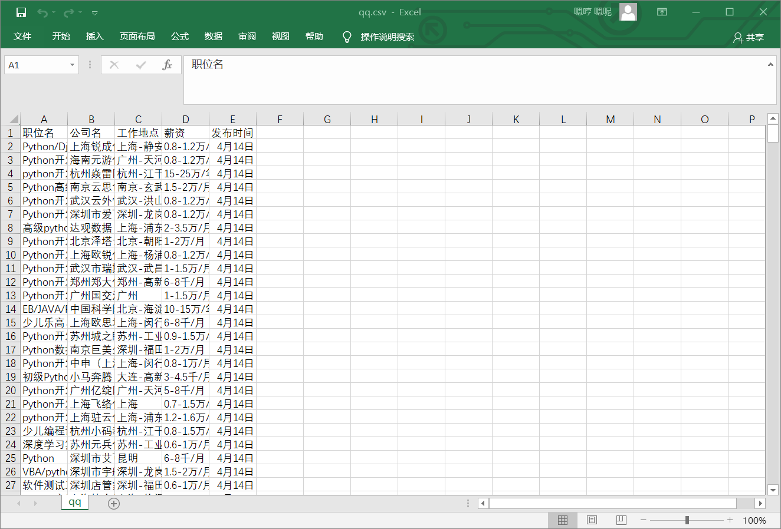The width and height of the screenshot is (781, 529).
Task: Select column M header
Action: coord(611,119)
